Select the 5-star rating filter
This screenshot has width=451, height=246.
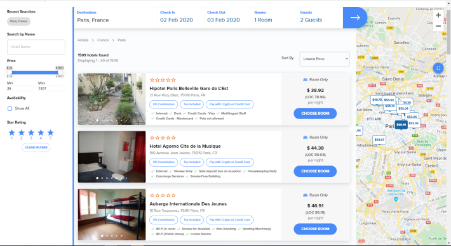click(51, 133)
